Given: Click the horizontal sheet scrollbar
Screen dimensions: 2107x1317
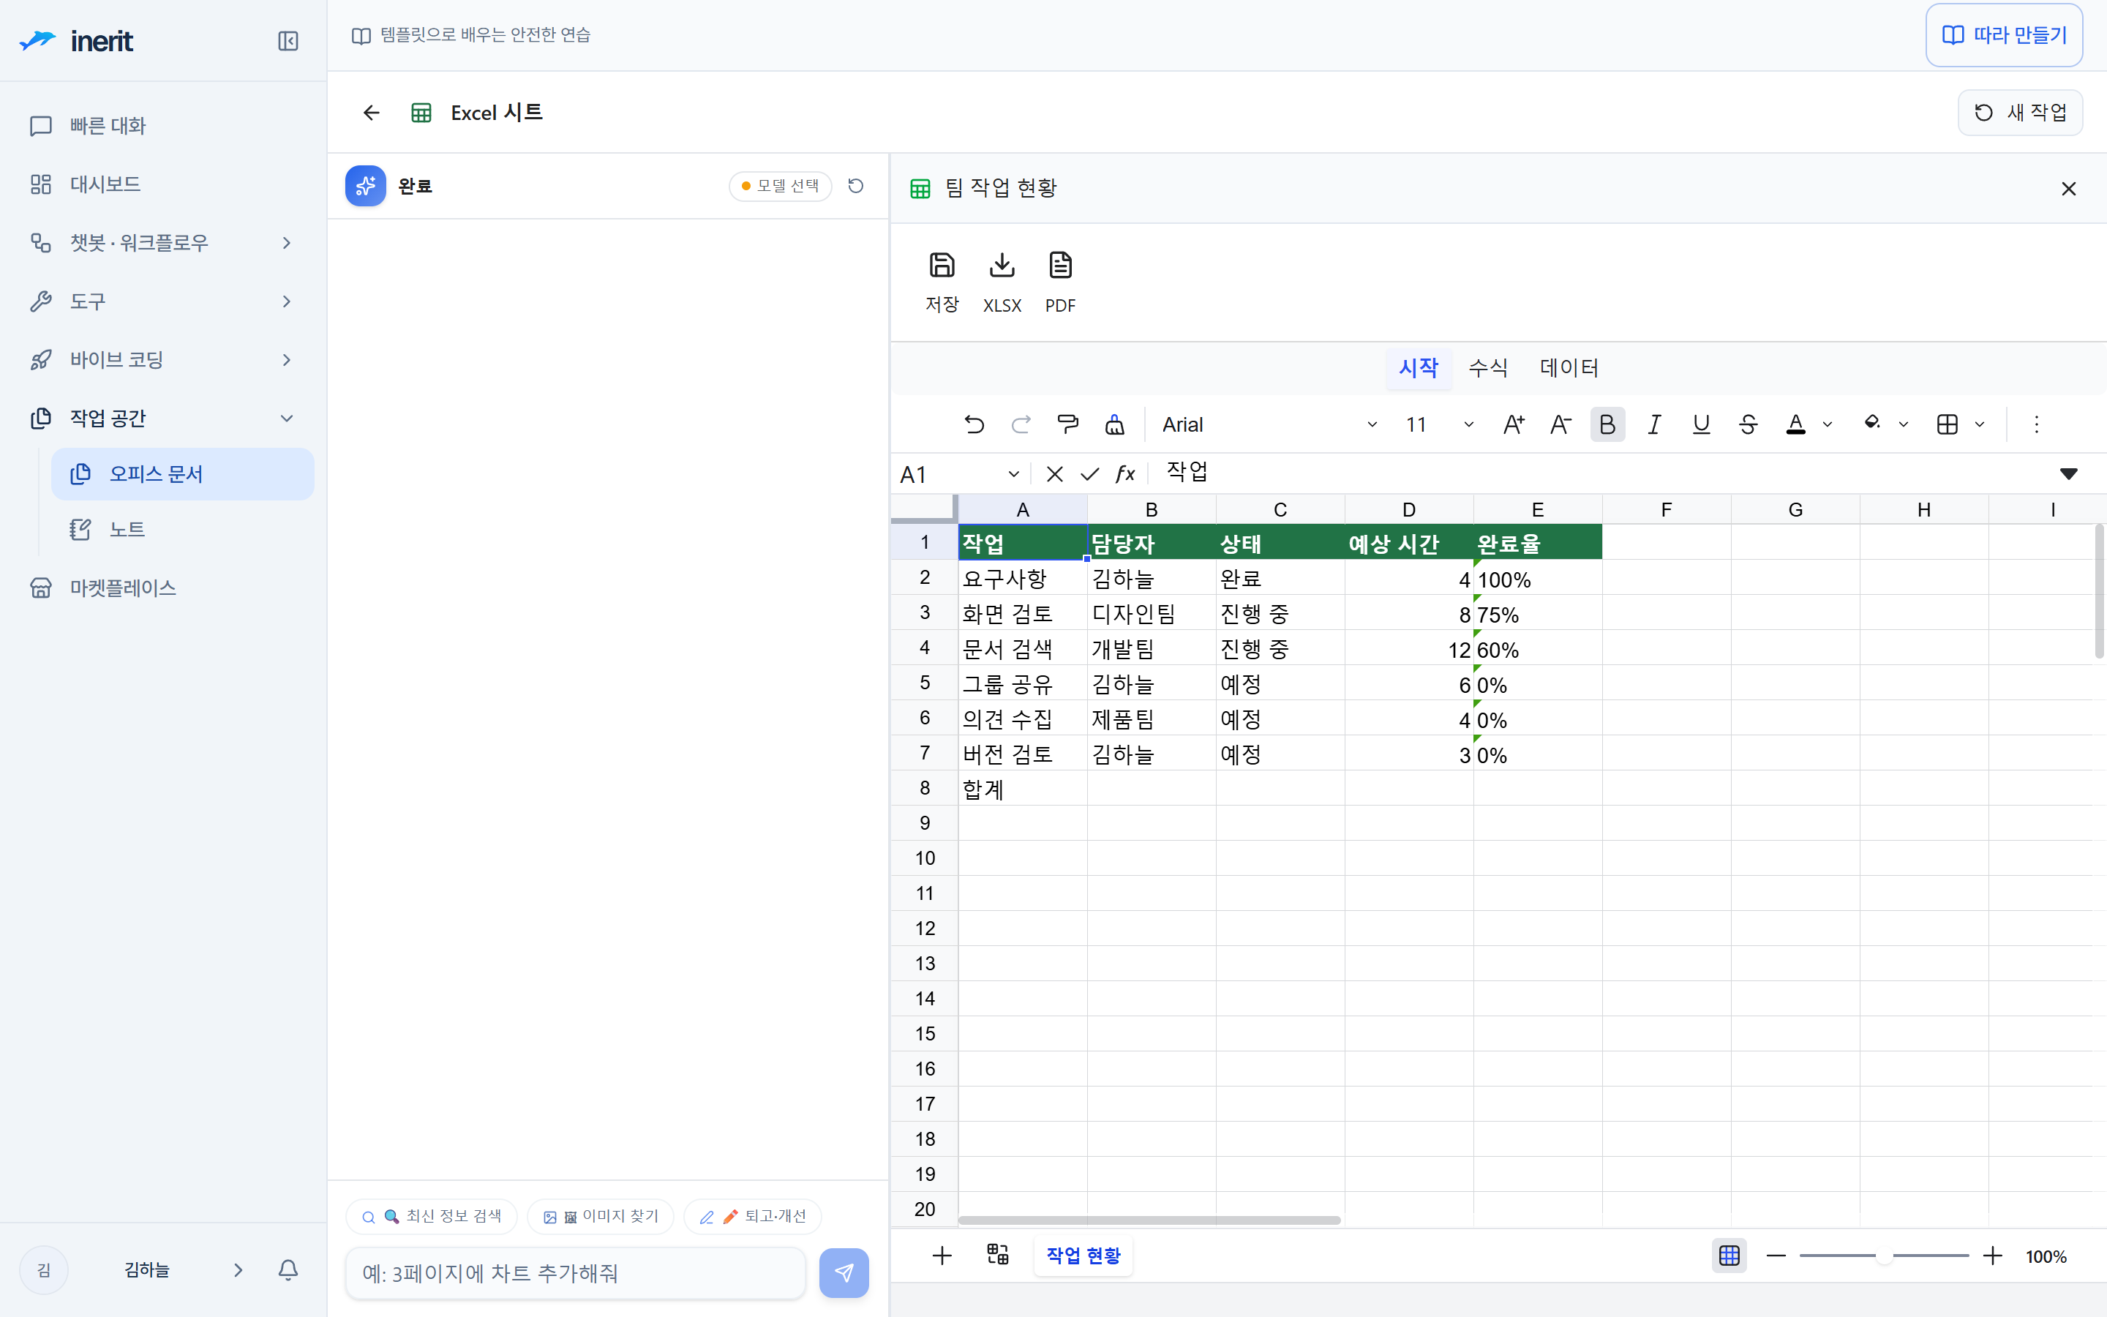Looking at the screenshot, I should point(1149,1220).
